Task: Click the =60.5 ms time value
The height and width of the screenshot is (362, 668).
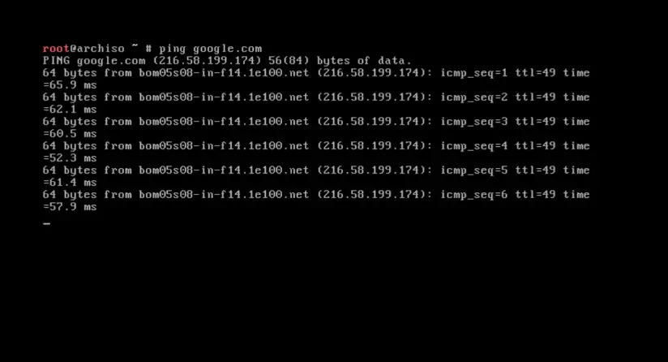Action: [70, 134]
